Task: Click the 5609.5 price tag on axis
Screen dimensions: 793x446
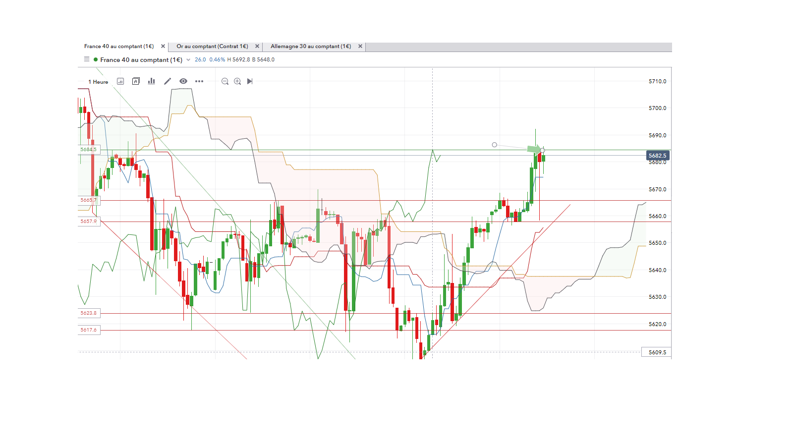Action: tap(657, 352)
